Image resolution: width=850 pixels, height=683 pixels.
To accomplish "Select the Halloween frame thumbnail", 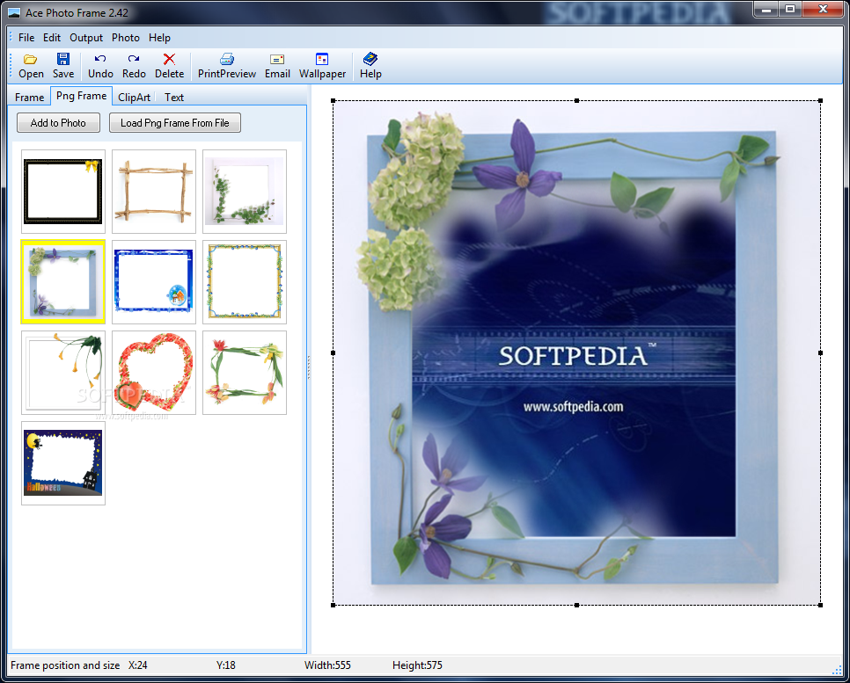I will [x=62, y=463].
